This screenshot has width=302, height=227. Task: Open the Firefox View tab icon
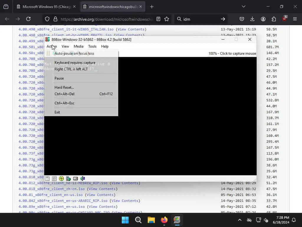[6, 7]
